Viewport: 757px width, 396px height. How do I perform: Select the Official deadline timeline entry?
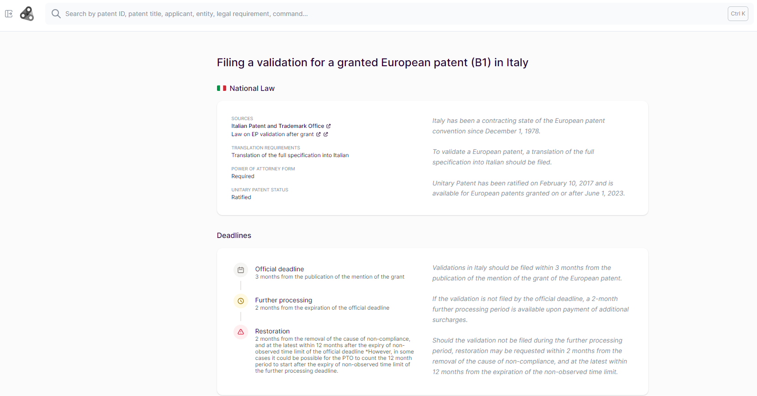click(x=279, y=269)
